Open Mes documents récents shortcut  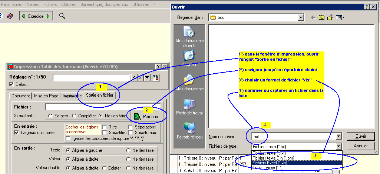pyautogui.click(x=189, y=37)
